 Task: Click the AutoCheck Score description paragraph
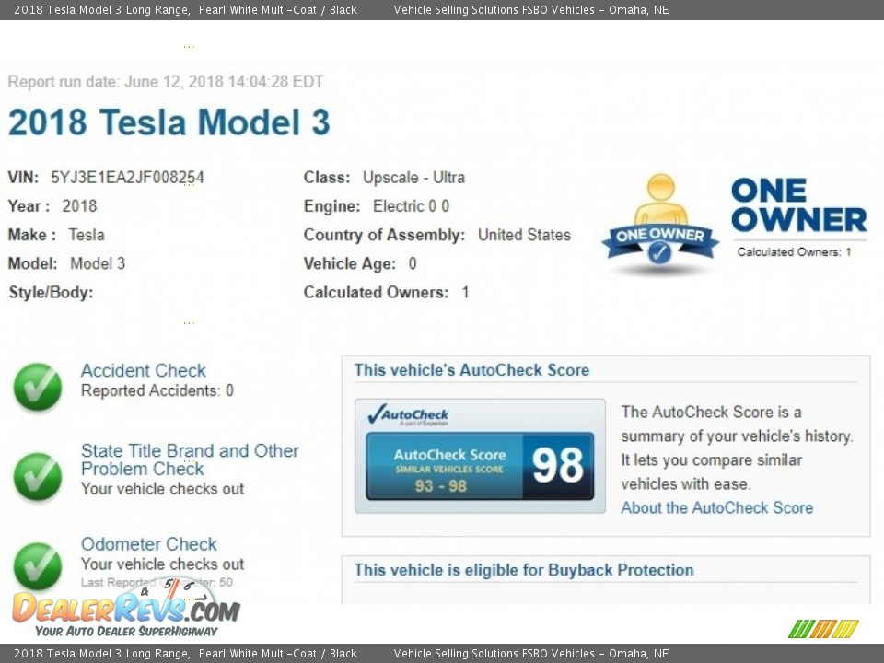point(737,448)
